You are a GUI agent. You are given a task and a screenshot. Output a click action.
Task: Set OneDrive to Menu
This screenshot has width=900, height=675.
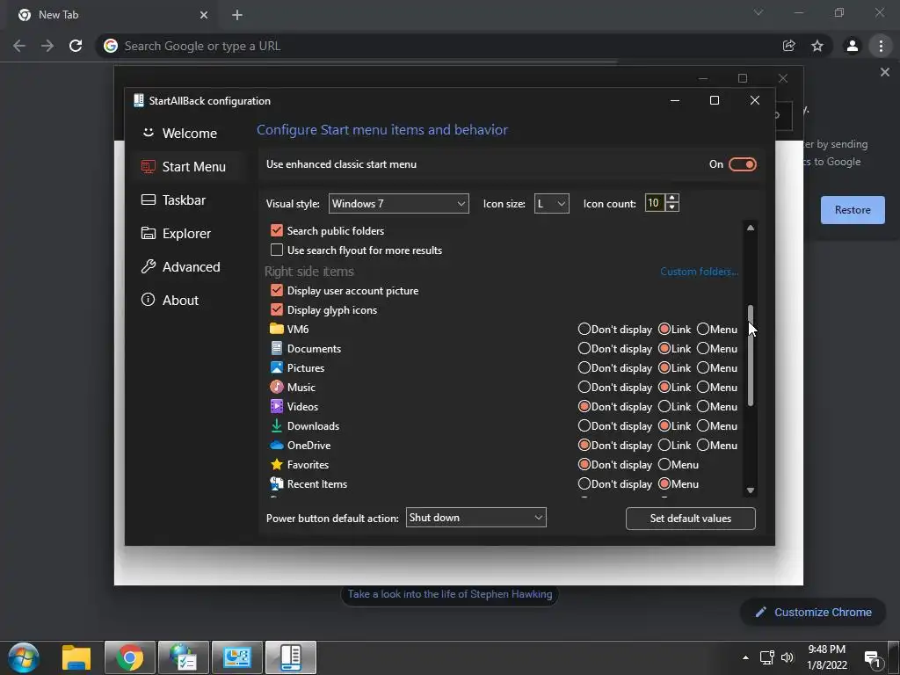coord(703,445)
